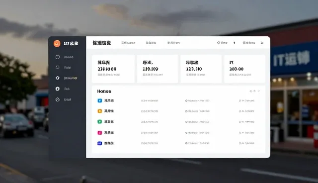318x183 pixels.
Task: Click the date text in the pink-icon row
Action: 150,133
